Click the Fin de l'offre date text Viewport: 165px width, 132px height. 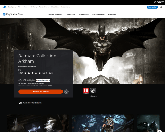(x=31, y=83)
